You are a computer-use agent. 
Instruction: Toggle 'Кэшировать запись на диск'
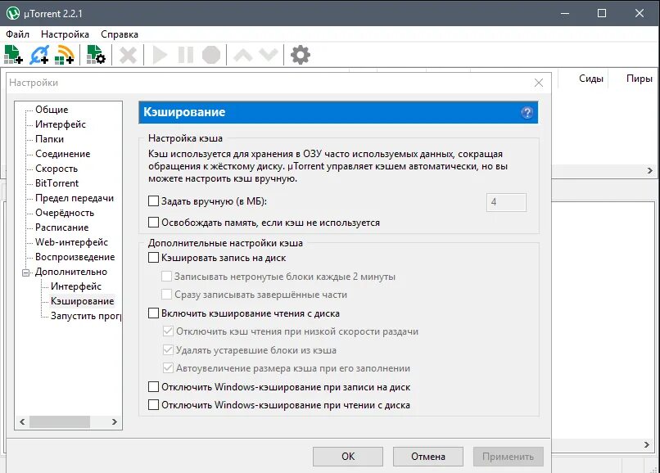[151, 257]
